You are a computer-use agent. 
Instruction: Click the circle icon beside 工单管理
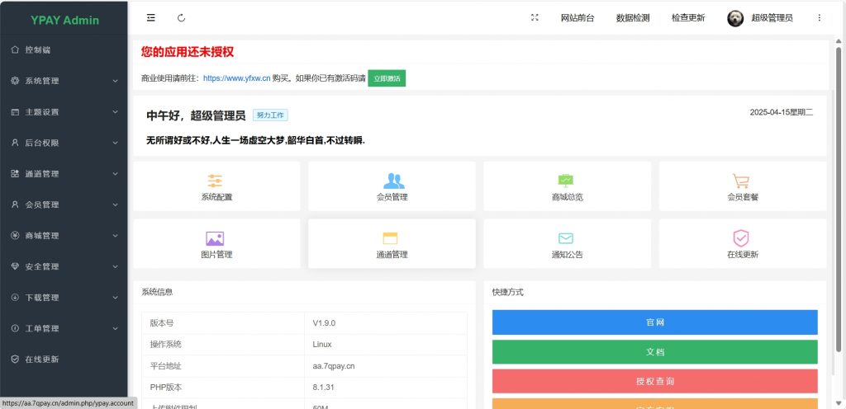pyautogui.click(x=15, y=328)
